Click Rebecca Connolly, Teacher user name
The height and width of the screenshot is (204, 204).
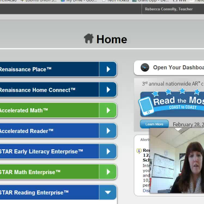pyautogui.click(x=169, y=9)
